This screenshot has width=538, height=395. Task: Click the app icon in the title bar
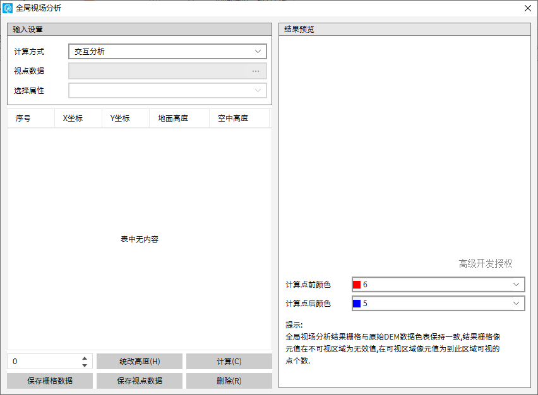coord(8,8)
